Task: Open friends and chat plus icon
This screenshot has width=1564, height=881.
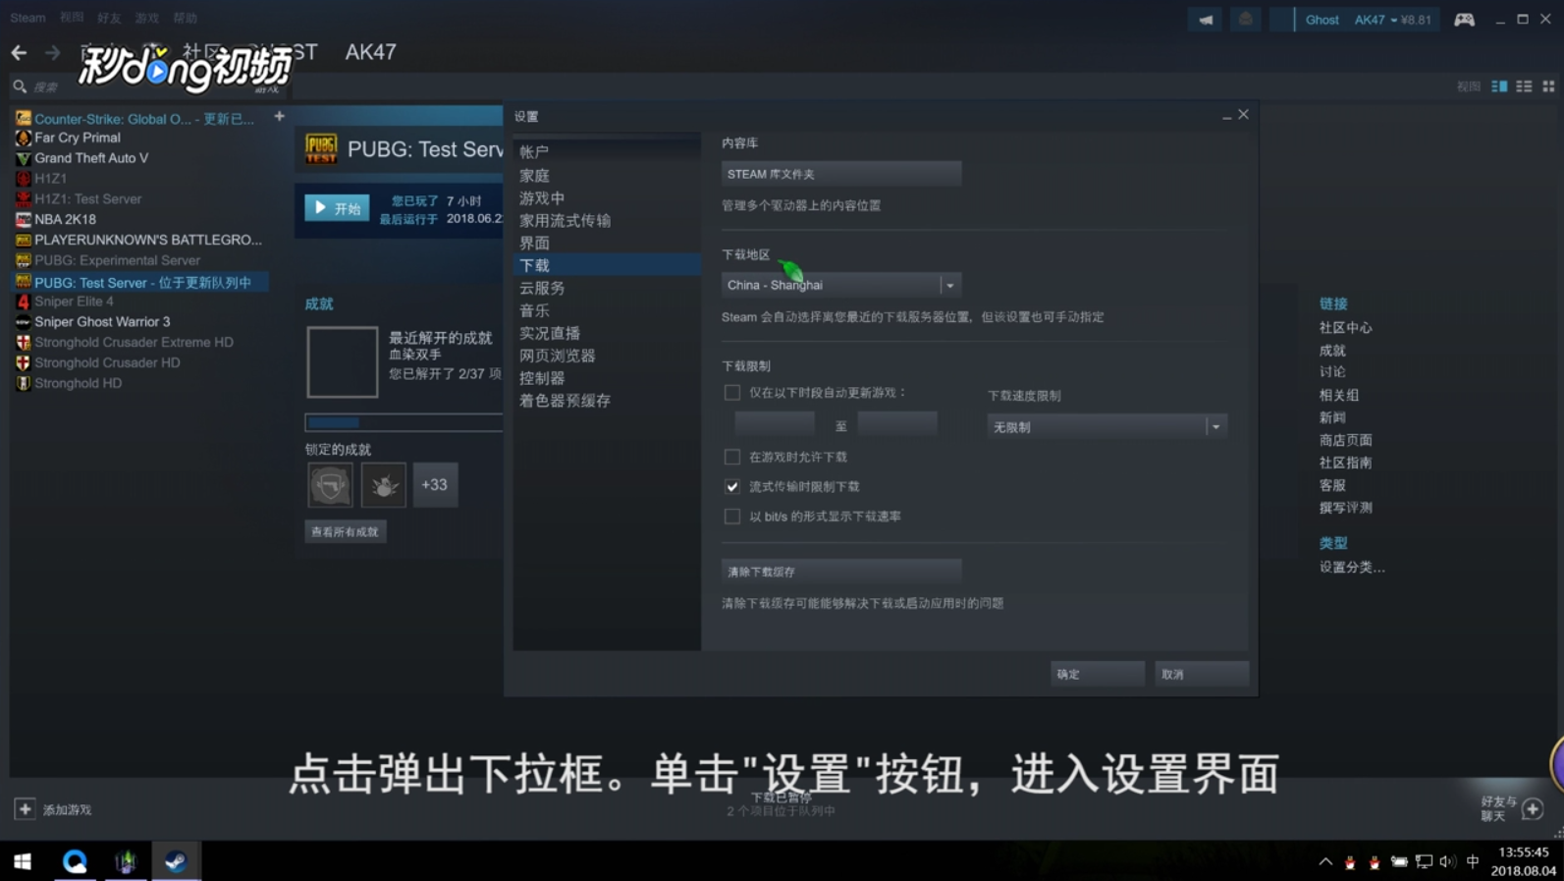Action: point(1533,808)
